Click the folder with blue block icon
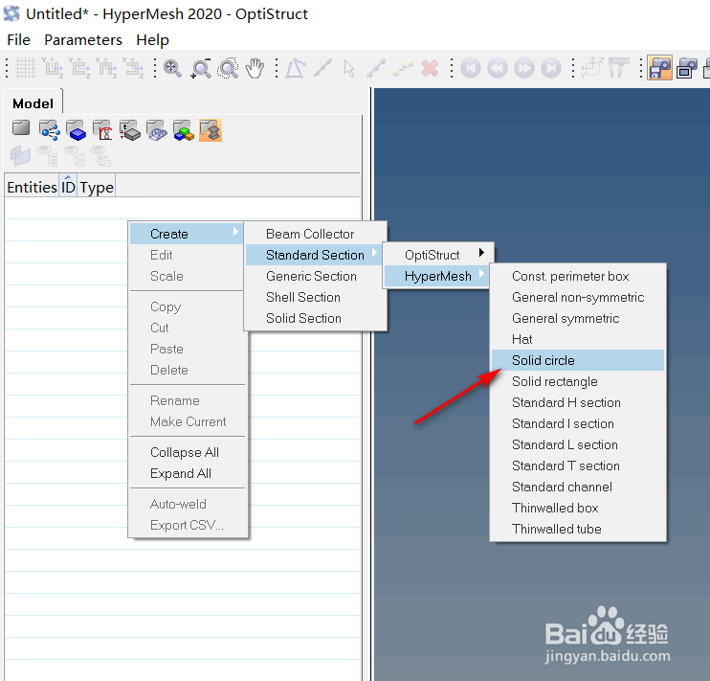710x681 pixels. [77, 130]
